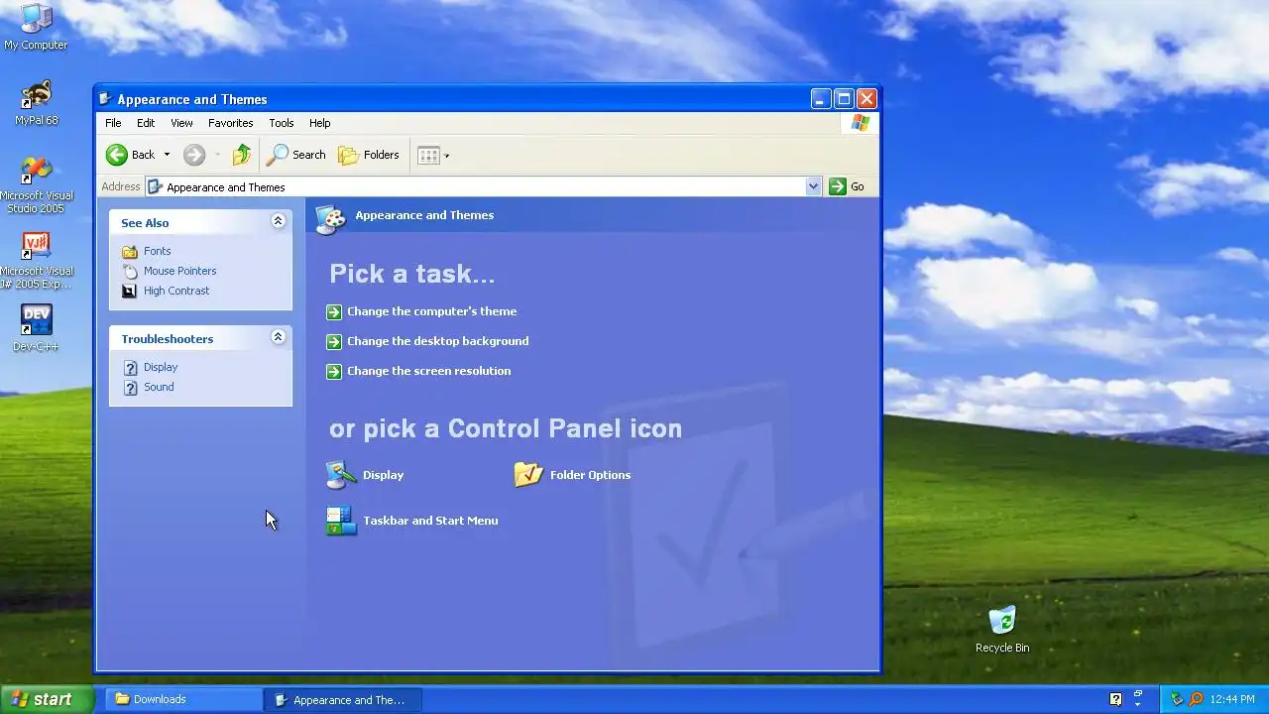Open the Fonts link
This screenshot has width=1269, height=714.
157,251
